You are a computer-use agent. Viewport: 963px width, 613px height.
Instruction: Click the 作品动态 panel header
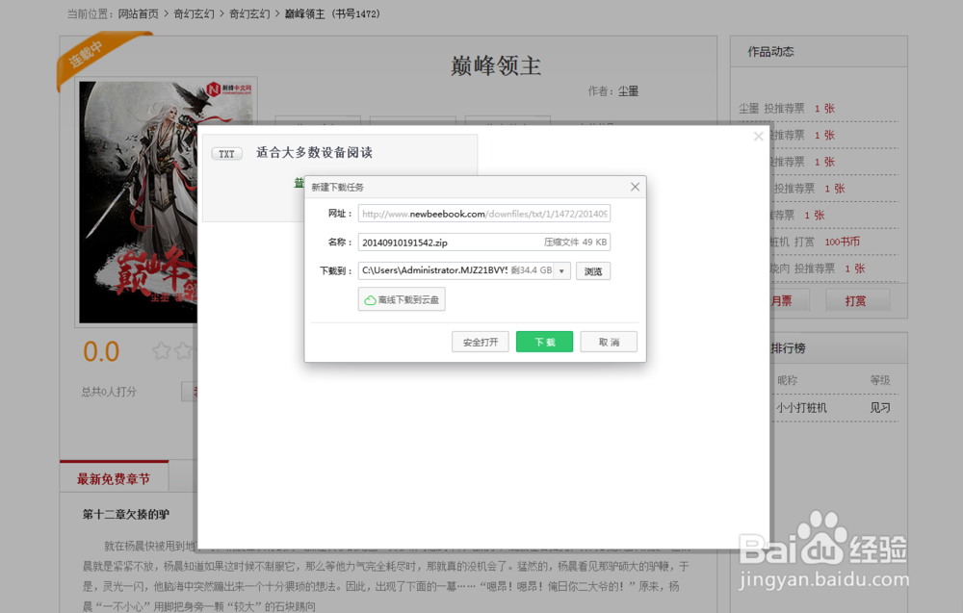click(x=819, y=52)
